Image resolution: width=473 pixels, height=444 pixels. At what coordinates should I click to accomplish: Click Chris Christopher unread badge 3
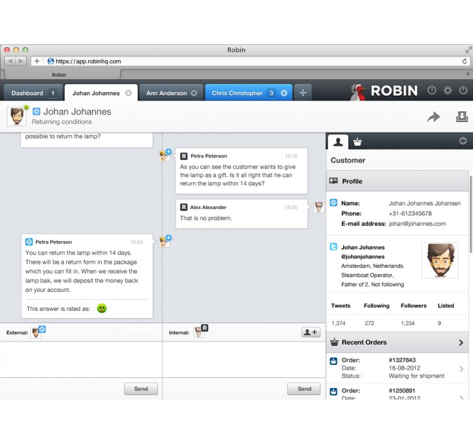point(271,93)
